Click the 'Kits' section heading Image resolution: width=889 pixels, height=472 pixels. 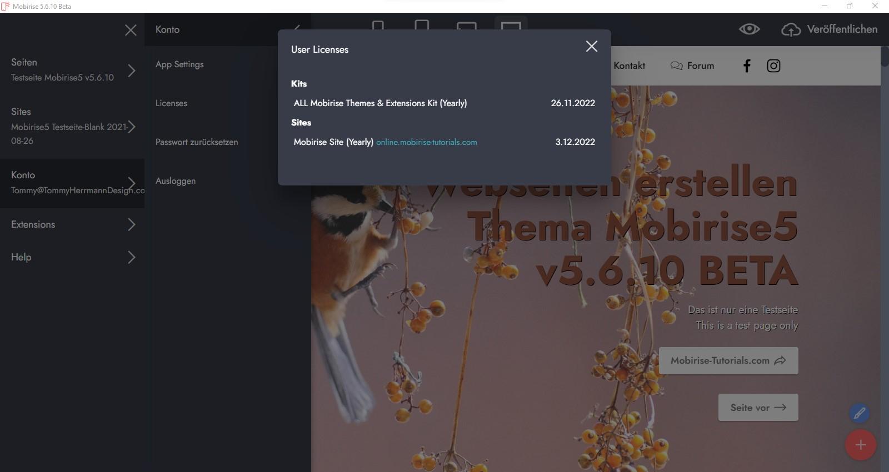point(299,83)
